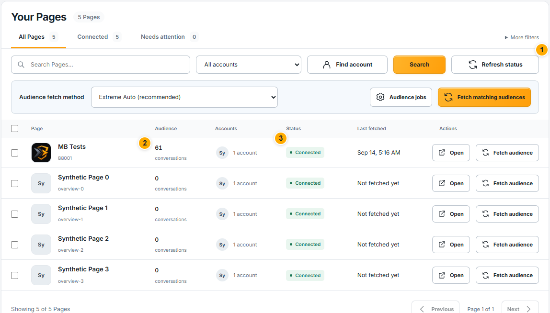Click the "Sep 14, 5:16 AM" last fetched value
550x313 pixels.
(x=379, y=153)
